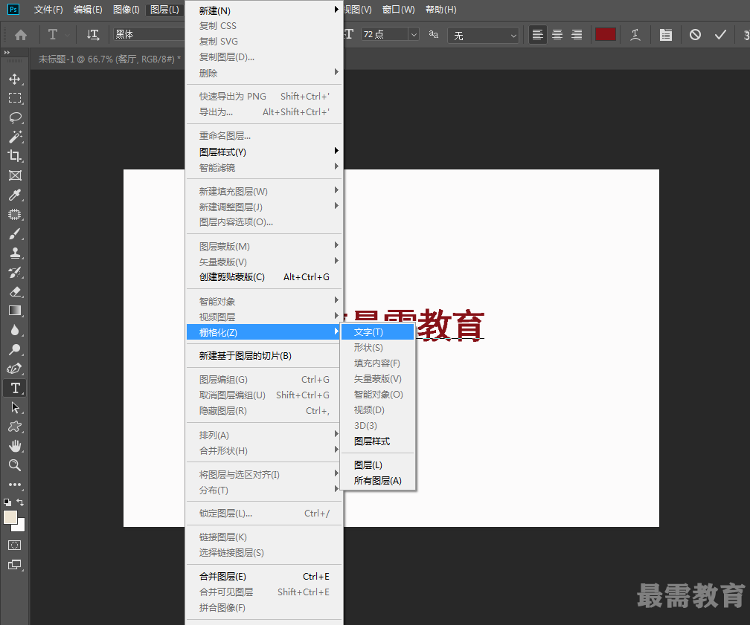The width and height of the screenshot is (750, 625).
Task: Open the Edit Toolbar three-dots menu
Action: coord(15,485)
